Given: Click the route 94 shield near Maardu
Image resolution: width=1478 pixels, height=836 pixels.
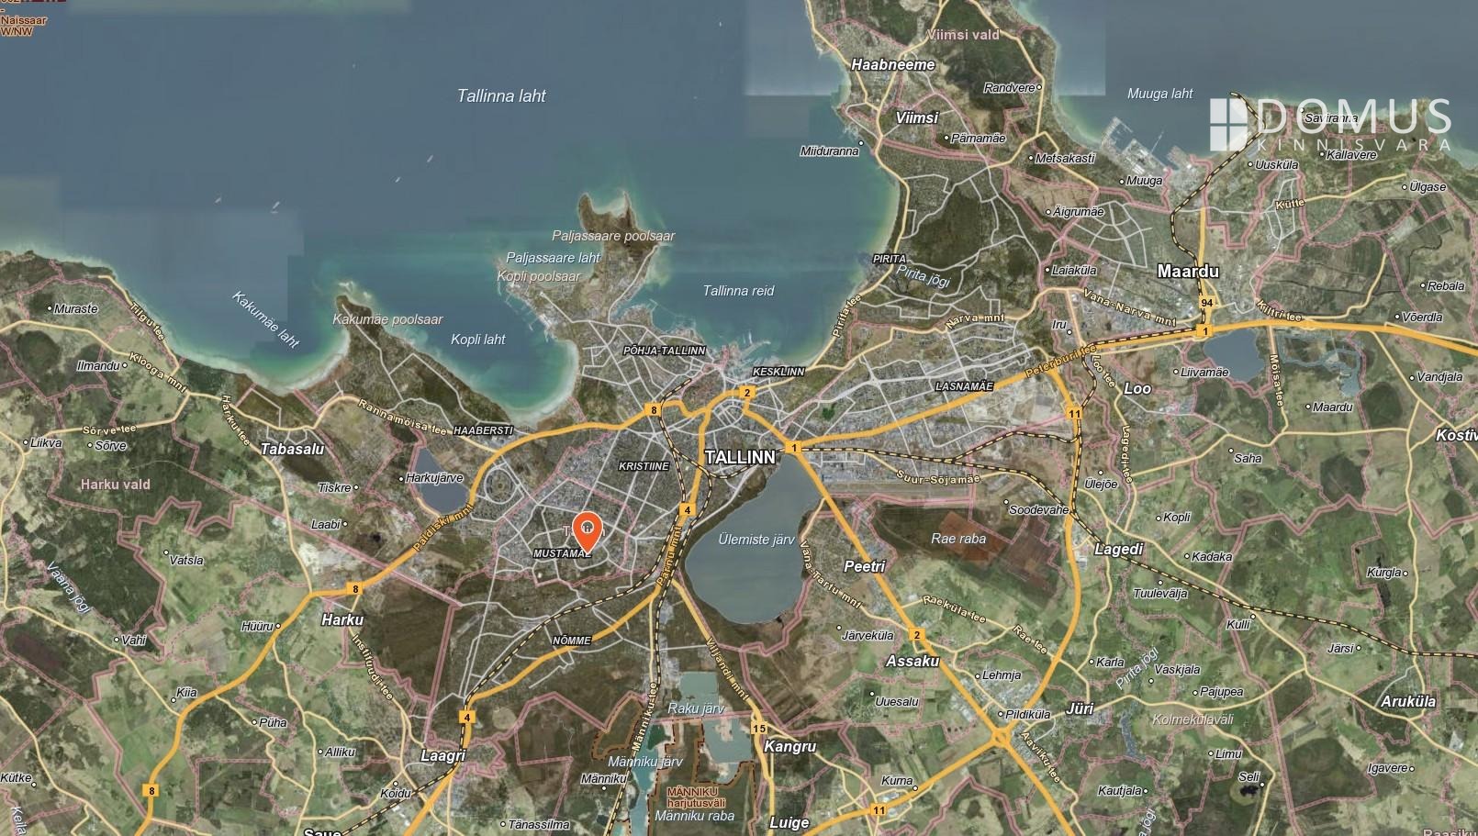Looking at the screenshot, I should [1206, 303].
